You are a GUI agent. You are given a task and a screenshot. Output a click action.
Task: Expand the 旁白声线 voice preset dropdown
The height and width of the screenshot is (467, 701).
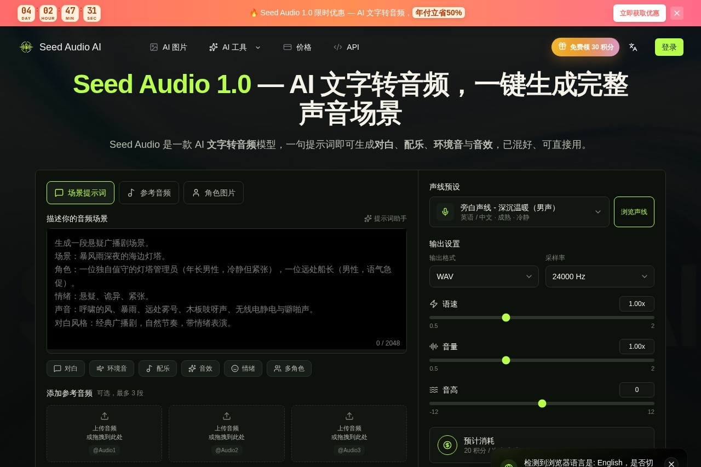[519, 212]
